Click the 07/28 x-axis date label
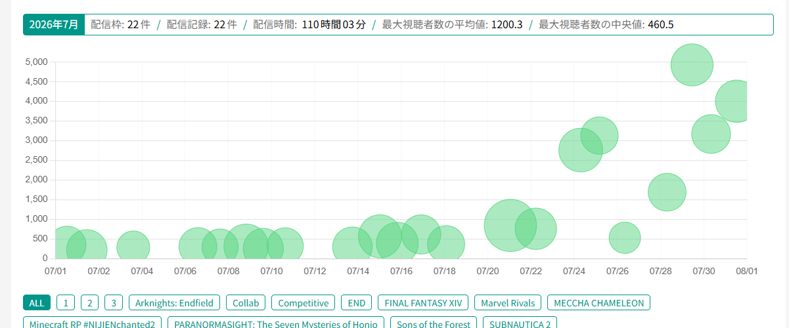The image size is (789, 328). tap(660, 270)
